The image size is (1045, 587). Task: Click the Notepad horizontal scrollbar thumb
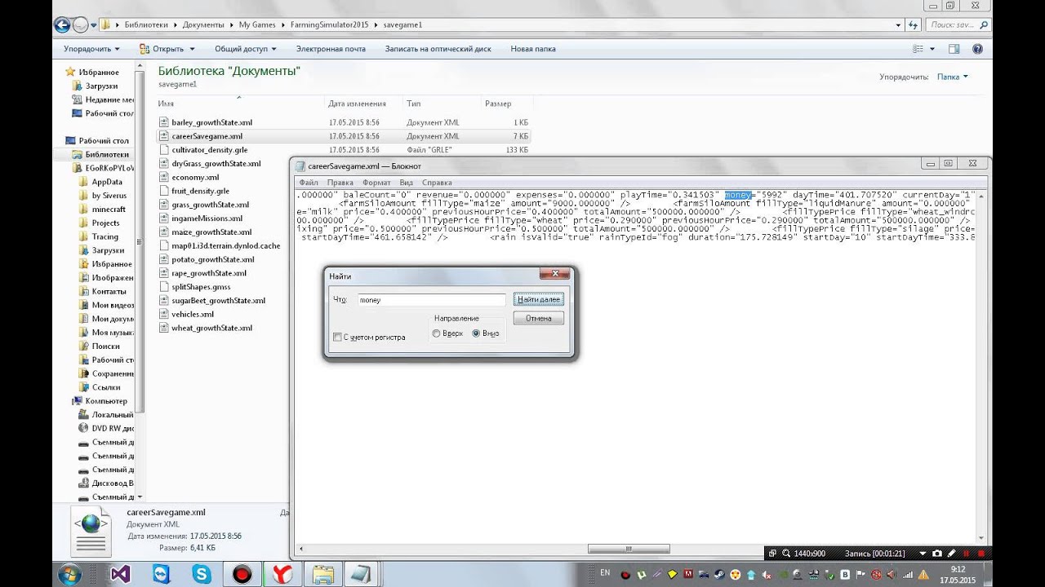[x=629, y=549]
